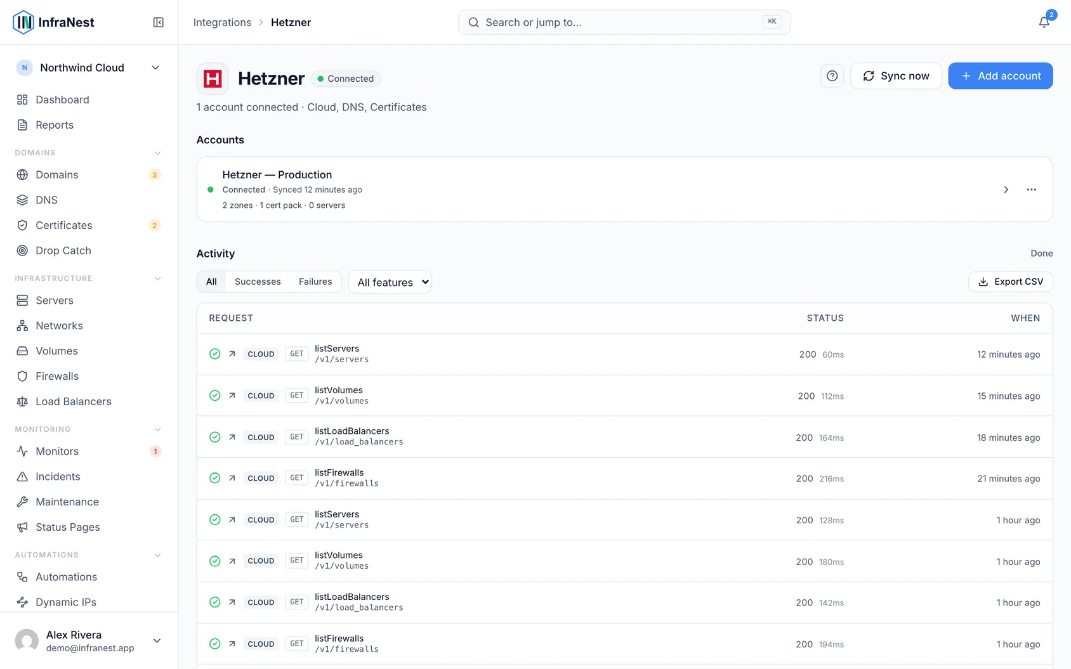The height and width of the screenshot is (669, 1071).
Task: Open the Hetzner — Production account card
Action: 624,189
